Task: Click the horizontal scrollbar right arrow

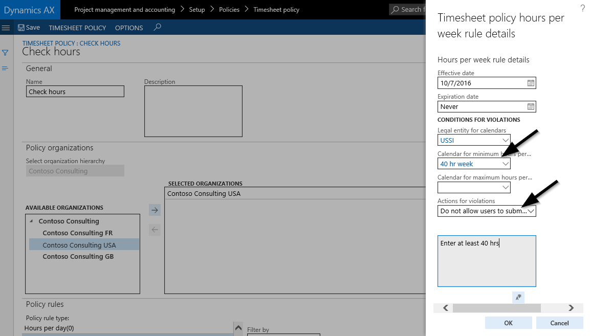Action: click(571, 308)
